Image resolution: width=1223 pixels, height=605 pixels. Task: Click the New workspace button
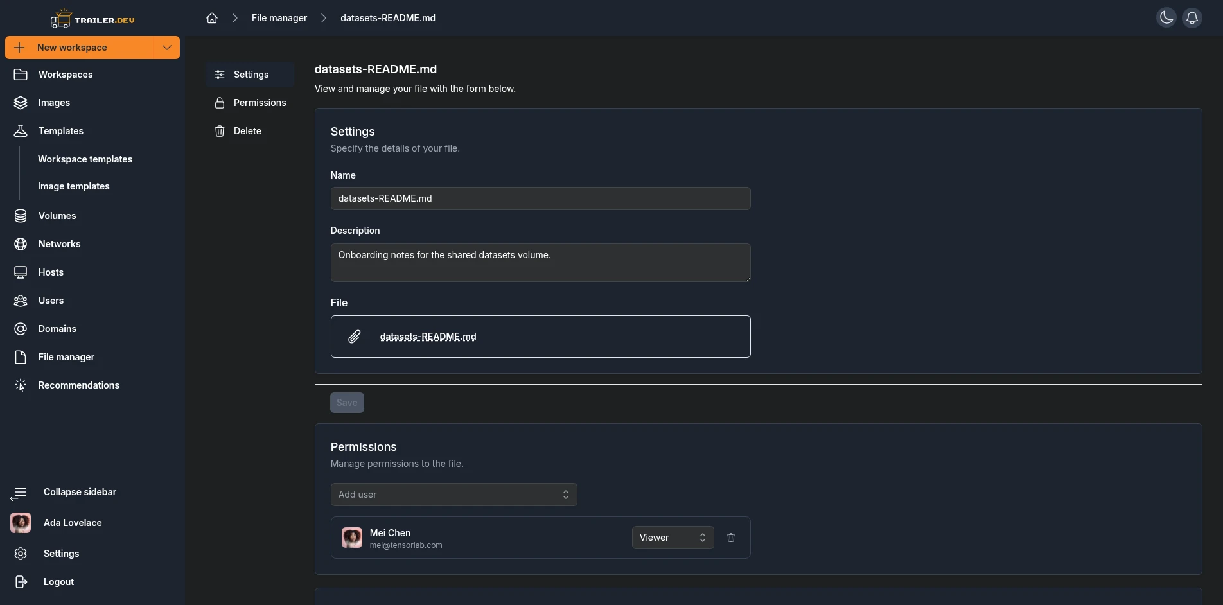coord(80,48)
